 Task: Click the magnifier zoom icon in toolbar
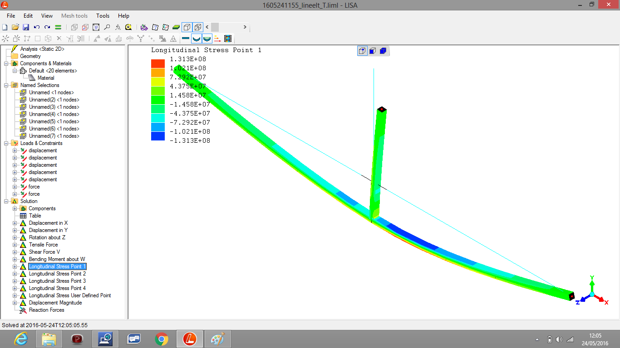[x=107, y=27]
